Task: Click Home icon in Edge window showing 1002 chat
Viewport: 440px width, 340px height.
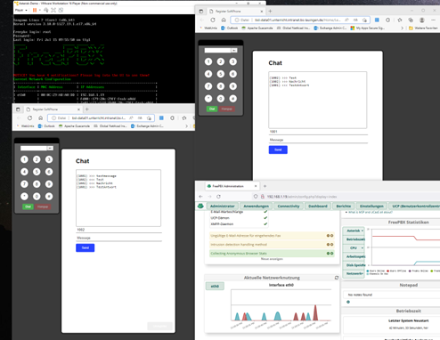Action: click(41, 118)
